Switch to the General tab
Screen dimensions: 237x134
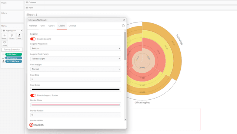pyautogui.click(x=33, y=26)
